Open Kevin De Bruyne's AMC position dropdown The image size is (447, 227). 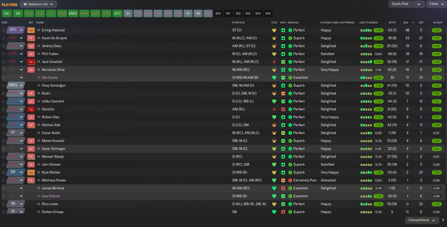(16, 38)
